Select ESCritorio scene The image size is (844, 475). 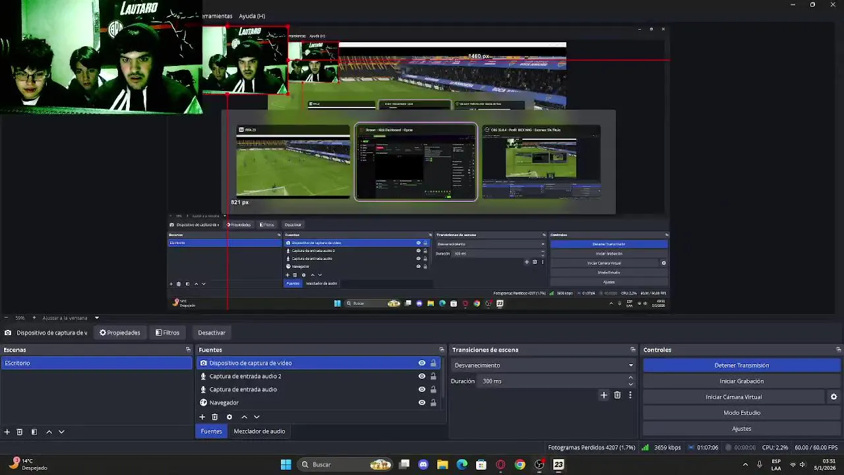coord(96,363)
